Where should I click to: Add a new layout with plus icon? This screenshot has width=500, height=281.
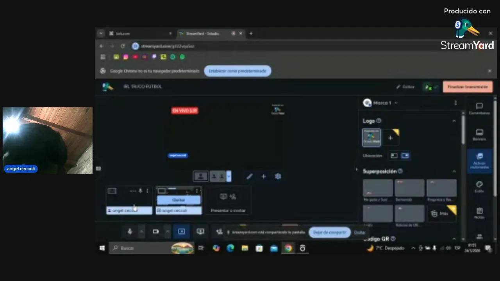coord(264,176)
